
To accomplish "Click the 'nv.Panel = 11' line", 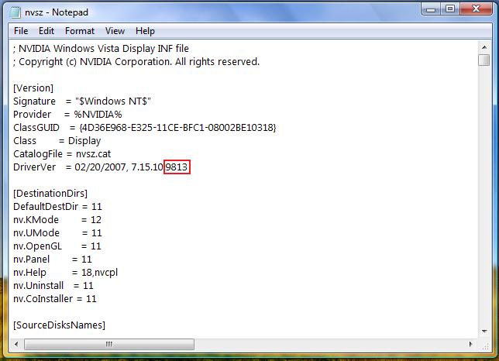I will click(53, 260).
